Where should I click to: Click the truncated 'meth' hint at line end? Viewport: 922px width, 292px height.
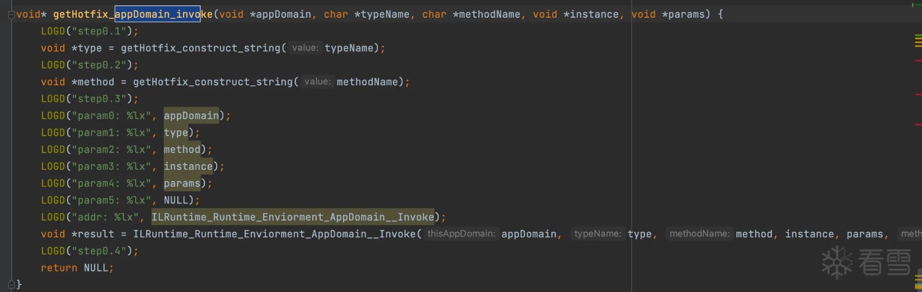click(910, 234)
